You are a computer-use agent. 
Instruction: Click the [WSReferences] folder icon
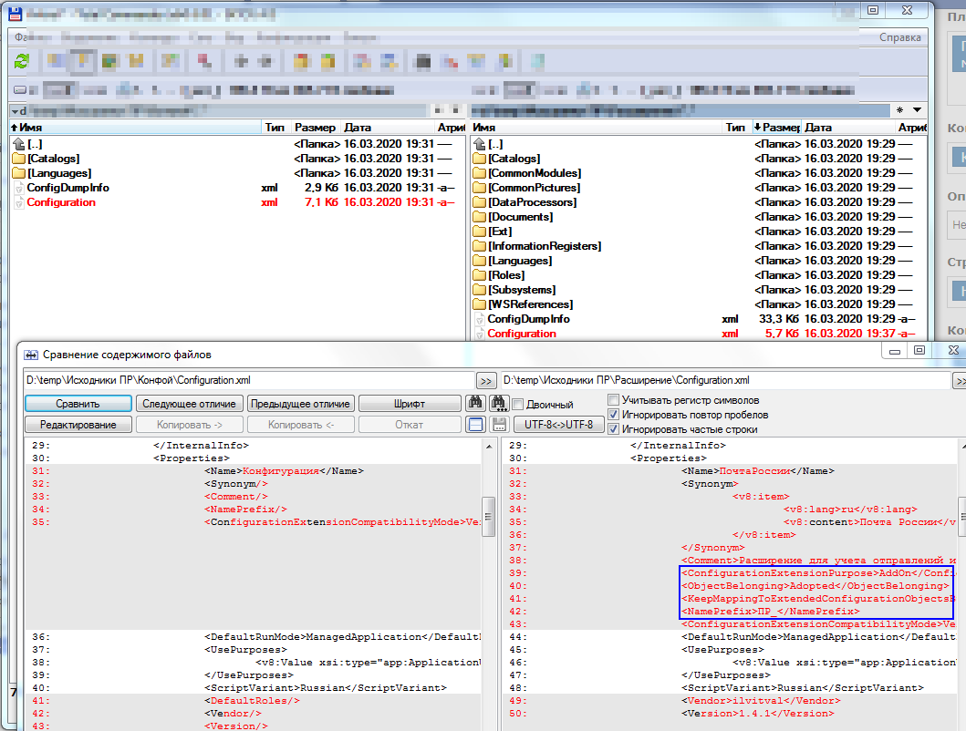(480, 304)
